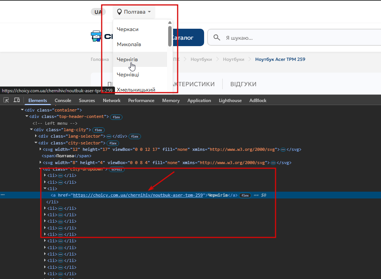Click the location pin icon beside Полтава
The width and height of the screenshot is (381, 279).
[x=119, y=12]
